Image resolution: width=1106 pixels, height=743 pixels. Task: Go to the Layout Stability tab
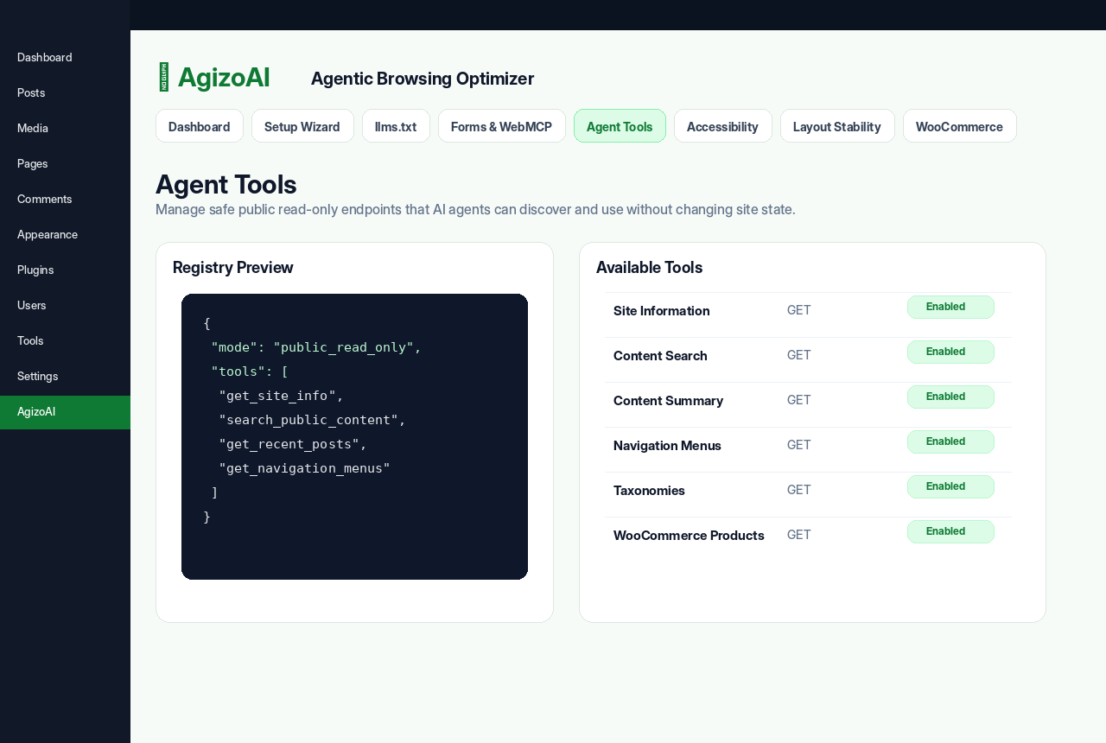(837, 126)
